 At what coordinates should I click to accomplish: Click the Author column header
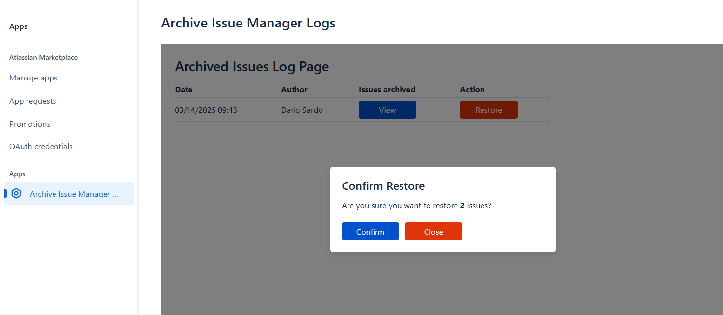click(295, 90)
